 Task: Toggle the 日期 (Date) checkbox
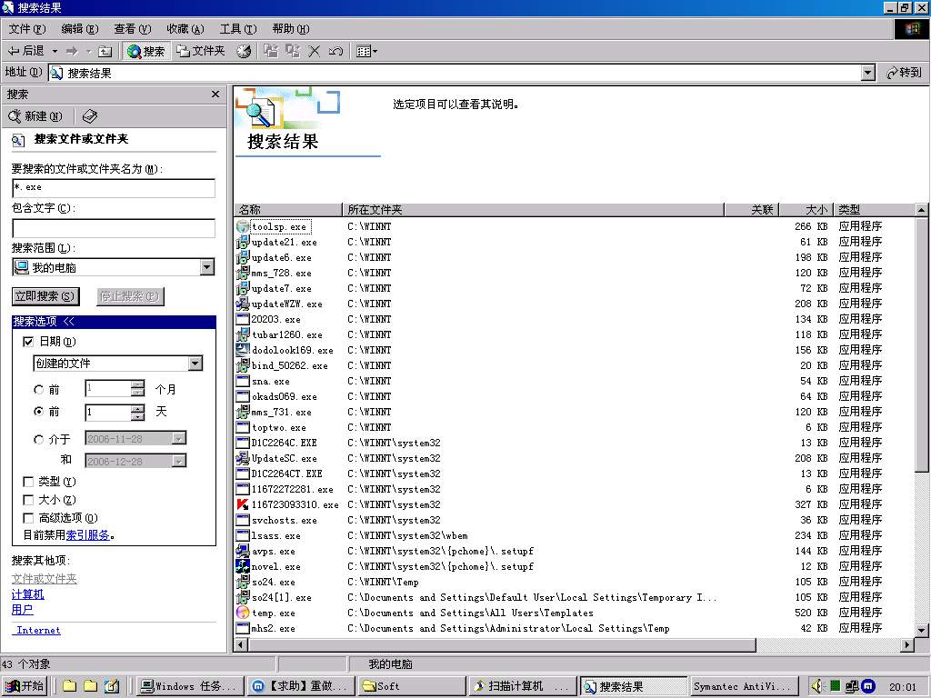tap(28, 342)
